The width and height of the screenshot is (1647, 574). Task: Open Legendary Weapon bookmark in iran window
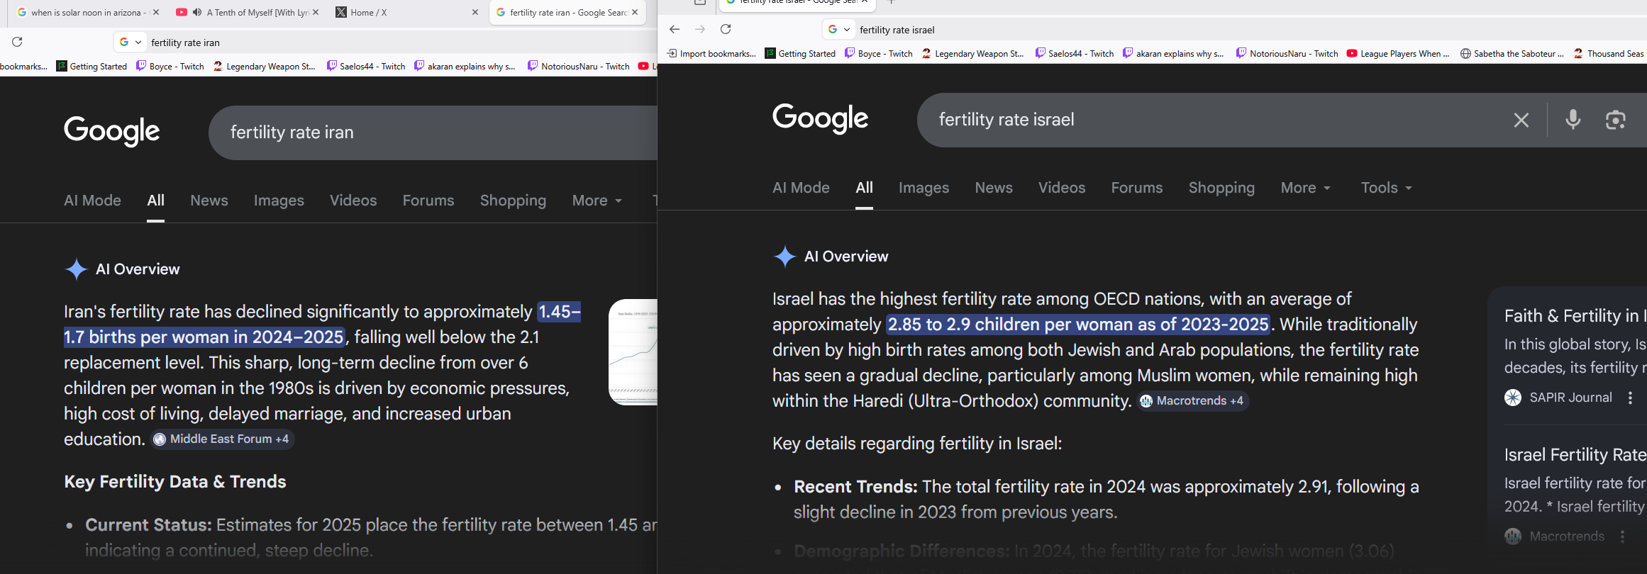(x=264, y=67)
